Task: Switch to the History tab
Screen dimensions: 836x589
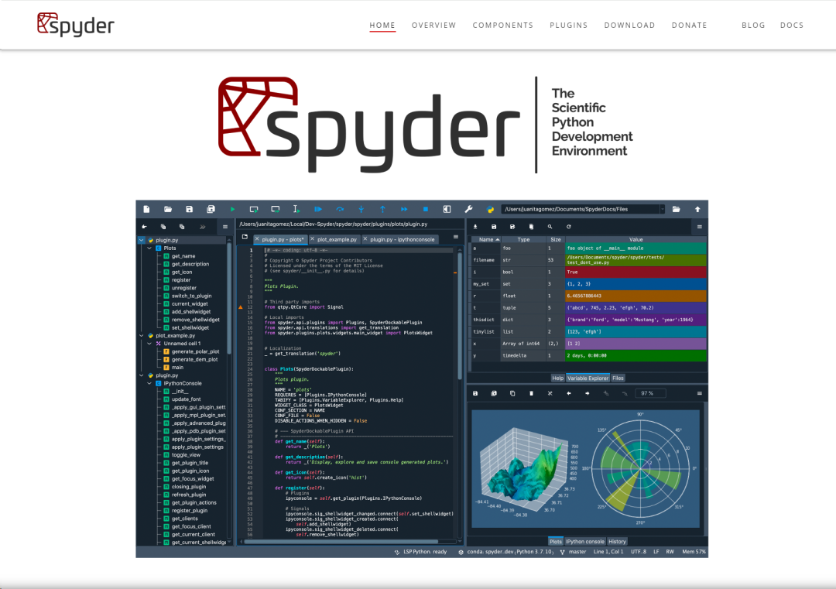Action: tap(617, 542)
